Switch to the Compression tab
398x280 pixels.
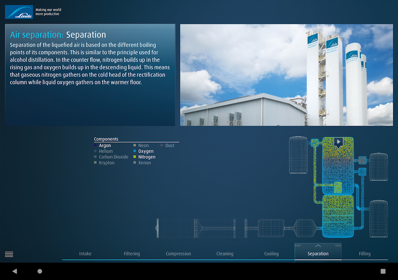pyautogui.click(x=178, y=254)
